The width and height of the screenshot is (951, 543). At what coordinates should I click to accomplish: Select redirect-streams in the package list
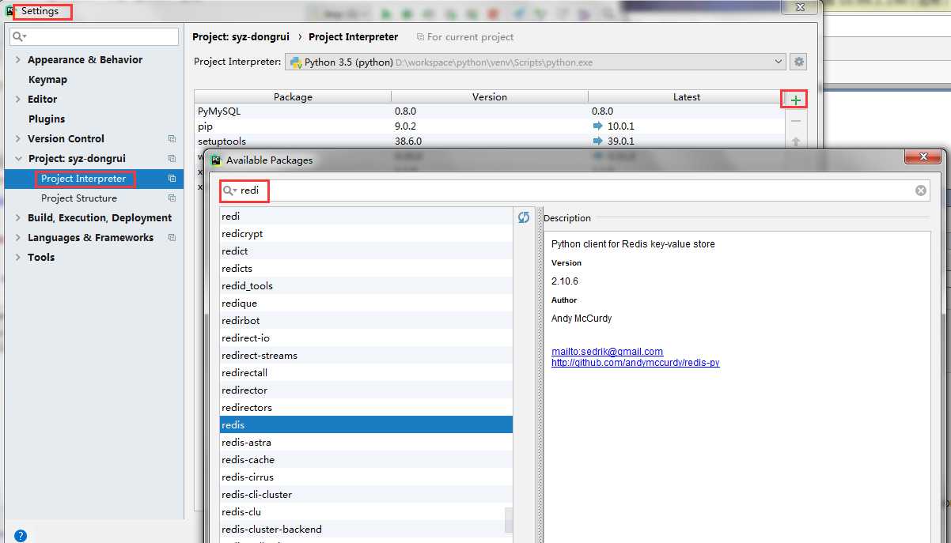[366, 355]
